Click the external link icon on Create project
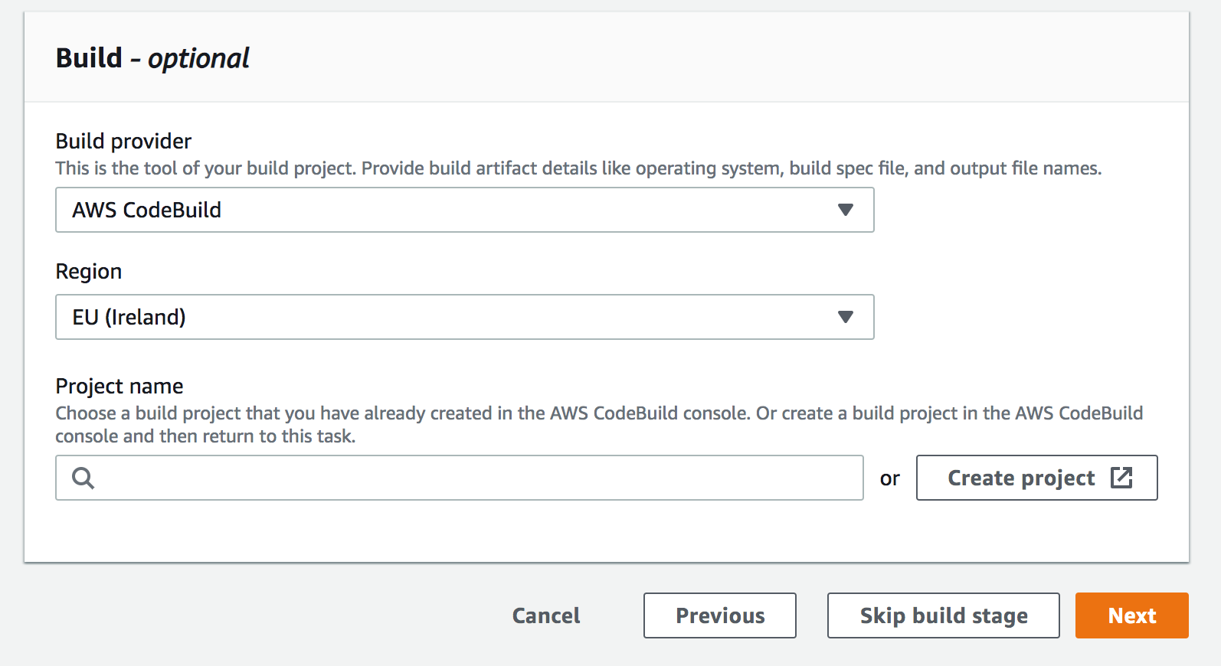1221x666 pixels. [1121, 478]
